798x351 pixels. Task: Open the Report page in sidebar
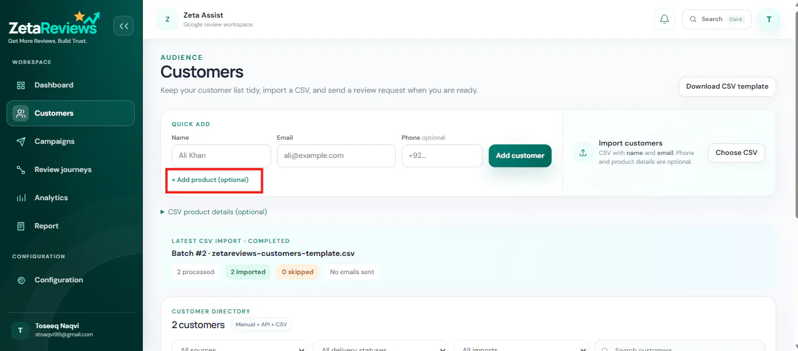pyautogui.click(x=71, y=226)
